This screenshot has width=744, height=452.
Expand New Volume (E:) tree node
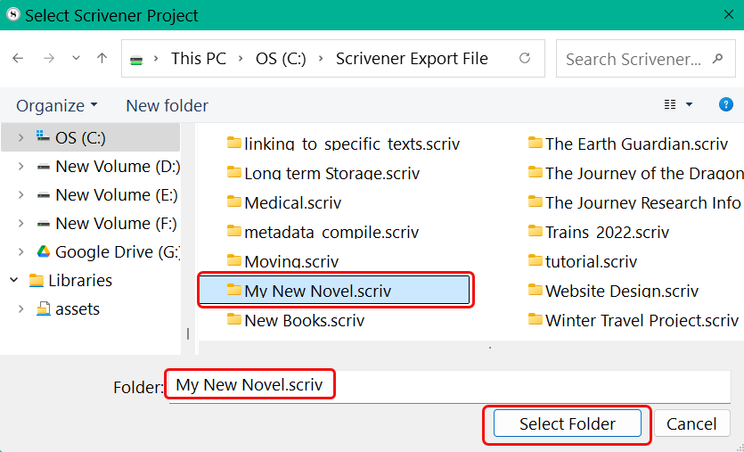click(x=20, y=195)
